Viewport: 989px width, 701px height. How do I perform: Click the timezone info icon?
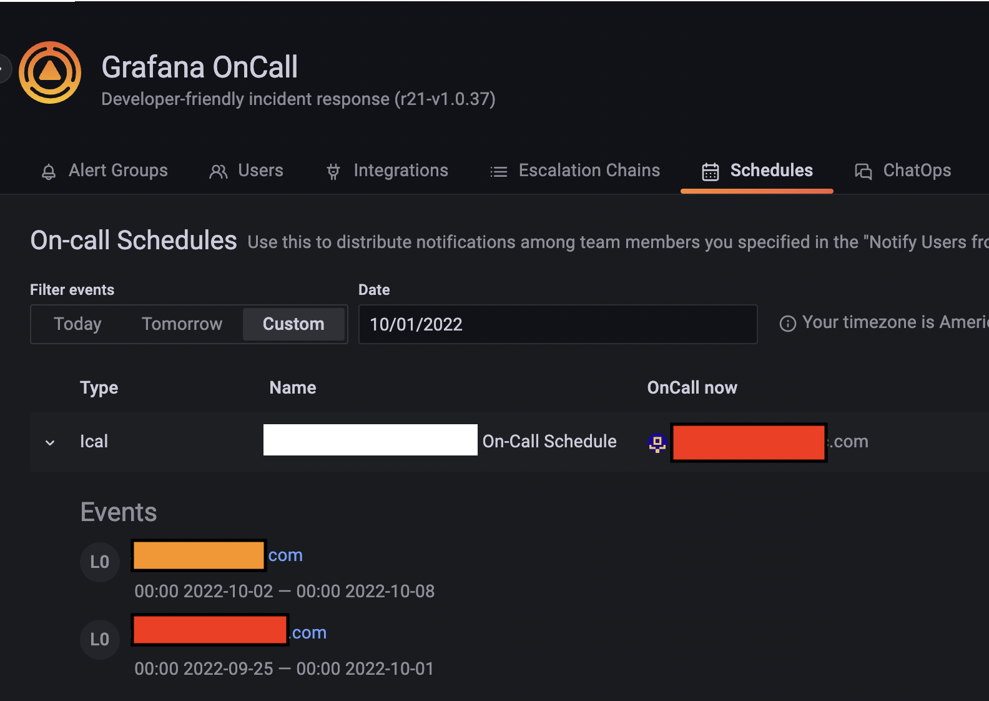point(787,323)
